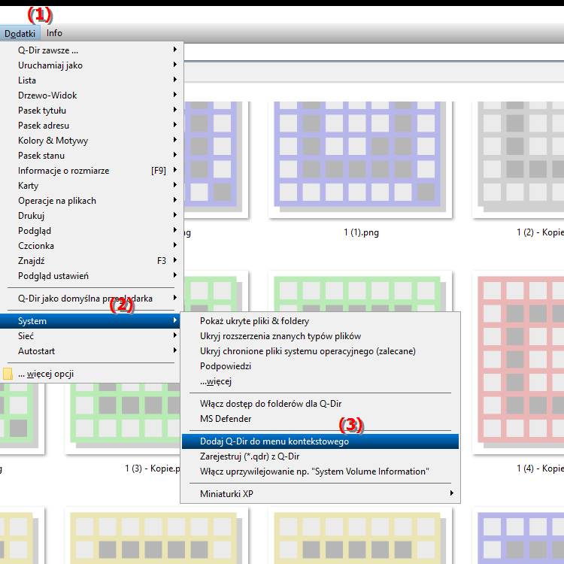Click the '1 (2) - Kopie' file name
Image resolution: width=564 pixels, height=564 pixels.
pyautogui.click(x=540, y=232)
